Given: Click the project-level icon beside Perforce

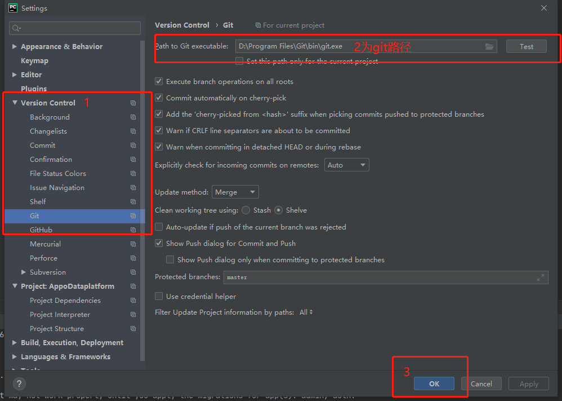Looking at the screenshot, I should point(133,258).
